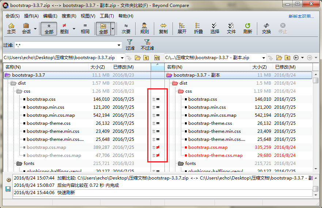Open the 帮助(H) menu
The height and width of the screenshot is (208, 322).
pyautogui.click(x=126, y=16)
